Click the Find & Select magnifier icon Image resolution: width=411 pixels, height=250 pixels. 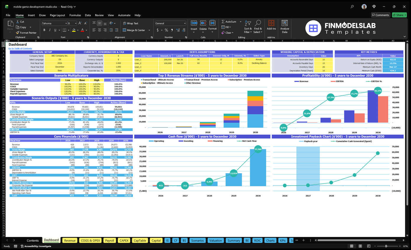[x=258, y=23]
